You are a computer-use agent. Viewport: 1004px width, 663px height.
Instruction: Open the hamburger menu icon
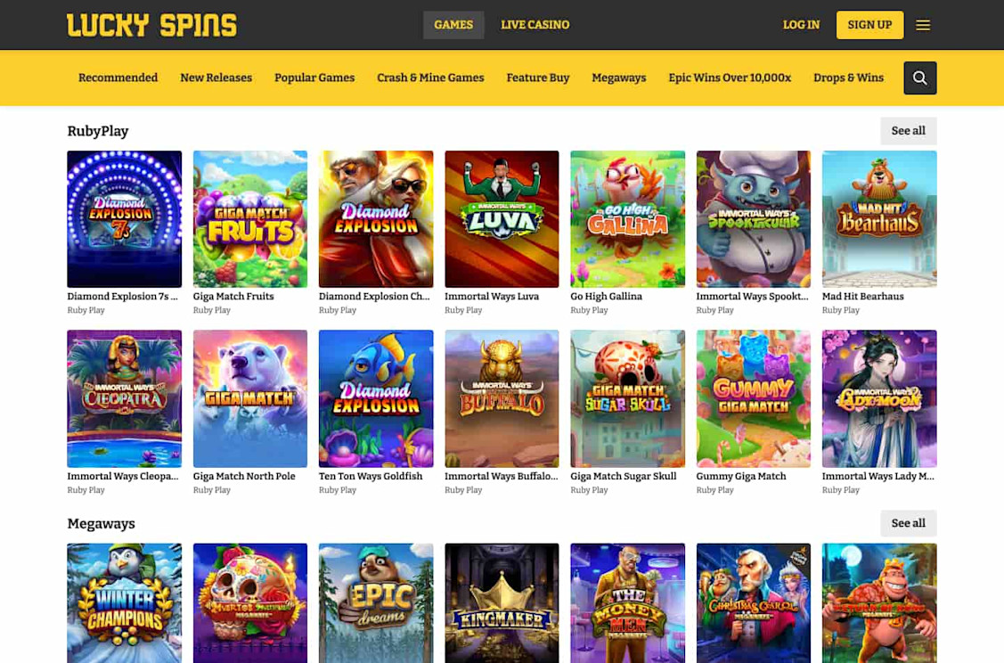923,25
